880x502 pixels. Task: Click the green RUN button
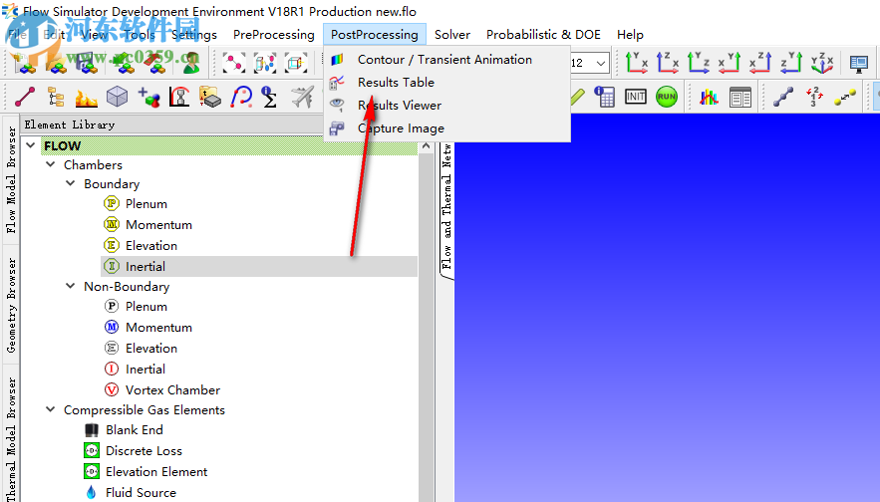pos(666,97)
